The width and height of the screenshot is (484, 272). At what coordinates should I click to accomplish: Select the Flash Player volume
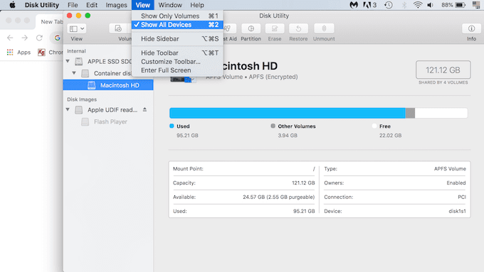click(110, 121)
